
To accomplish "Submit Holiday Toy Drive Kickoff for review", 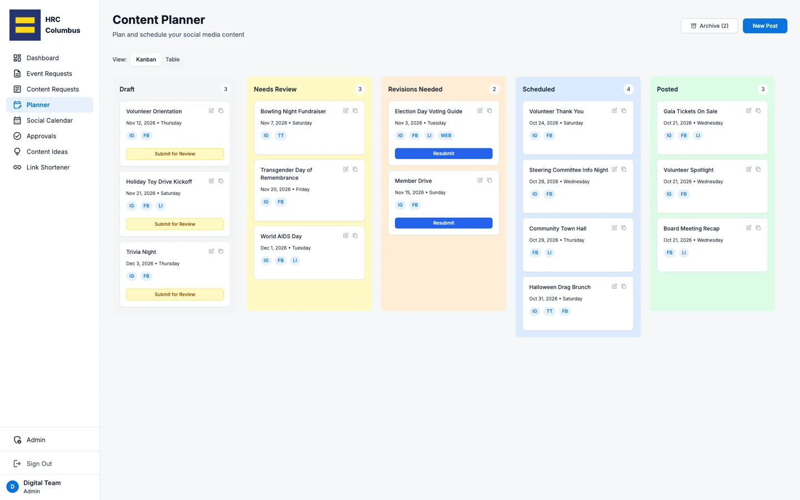I will 175,224.
